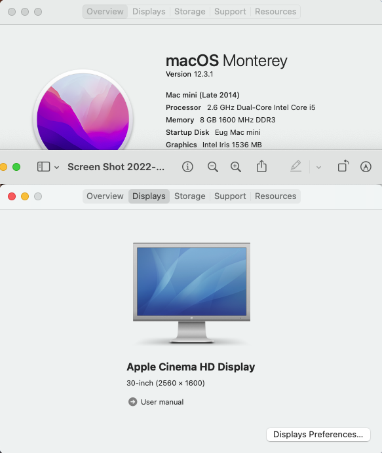Click the Screen Shot 2022-... window title
Viewport: 382px width, 453px height.
116,167
